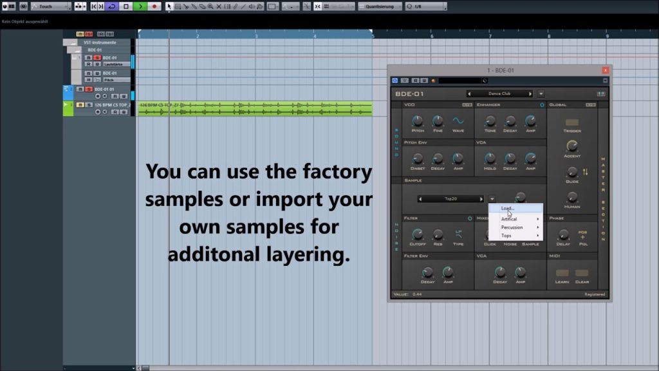Image resolution: width=659 pixels, height=371 pixels.
Task: Click ruler at bar 6
Action: pos(431,36)
